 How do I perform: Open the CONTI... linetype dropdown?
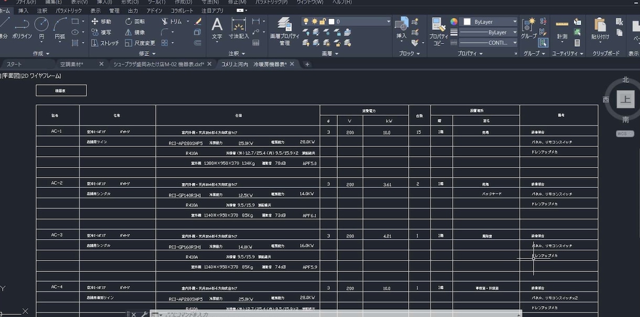click(x=514, y=43)
